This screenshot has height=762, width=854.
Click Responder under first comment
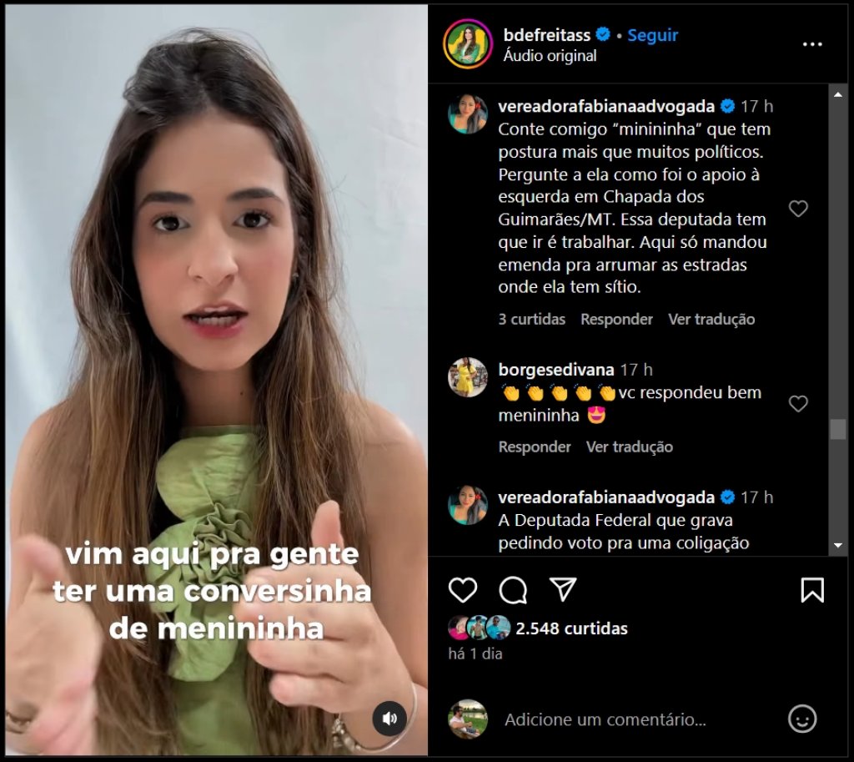tap(616, 319)
